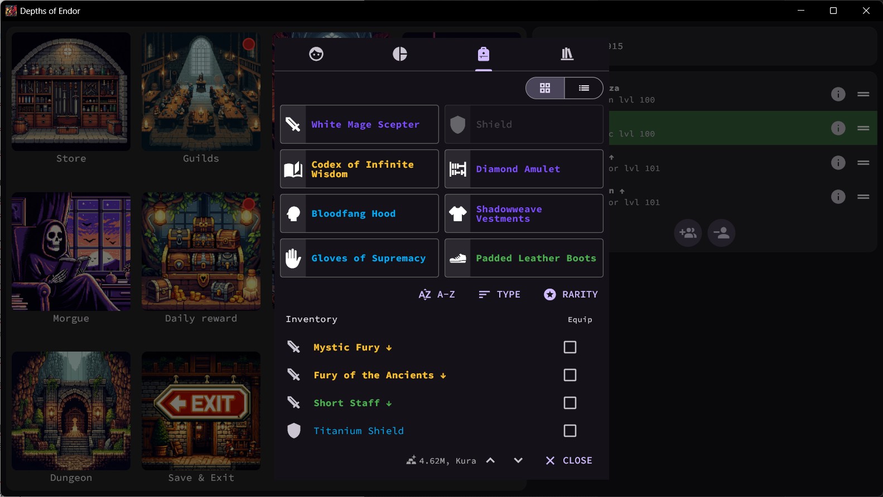Switch to list view layout
Screen dimensions: 883x497
pos(584,88)
